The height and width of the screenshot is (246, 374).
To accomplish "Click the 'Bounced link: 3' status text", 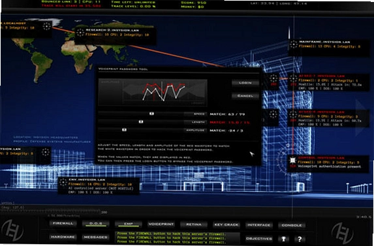I will tap(59, 1).
